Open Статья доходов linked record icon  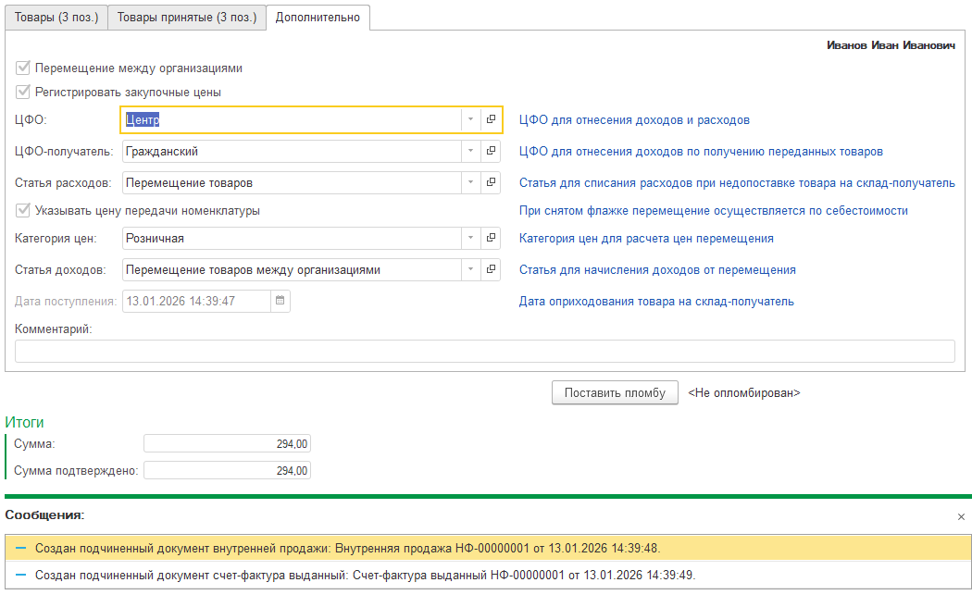tap(492, 269)
